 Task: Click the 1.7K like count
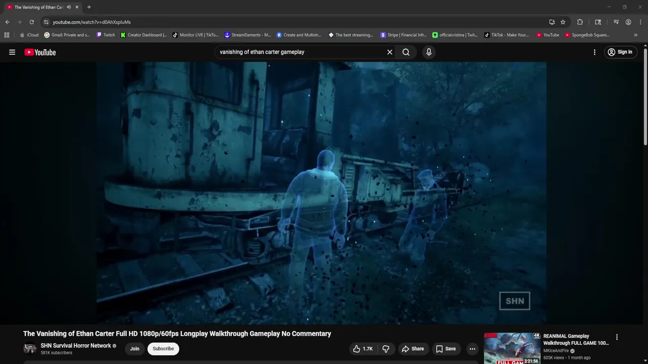368,349
